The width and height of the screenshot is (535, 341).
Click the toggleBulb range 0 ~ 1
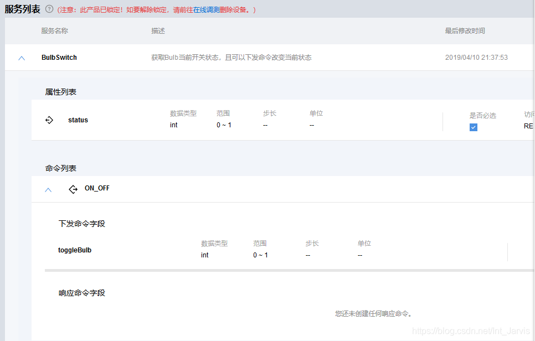point(260,255)
